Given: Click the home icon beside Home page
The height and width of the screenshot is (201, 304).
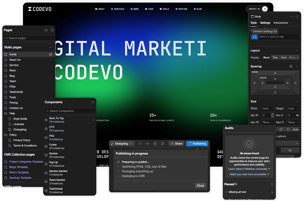Looking at the screenshot, I should point(51,54).
